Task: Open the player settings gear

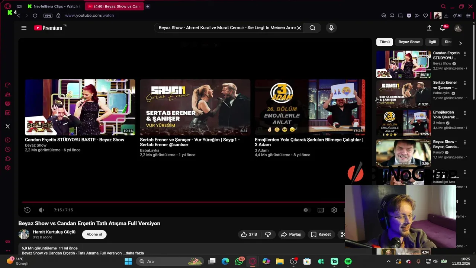Action: click(x=334, y=210)
